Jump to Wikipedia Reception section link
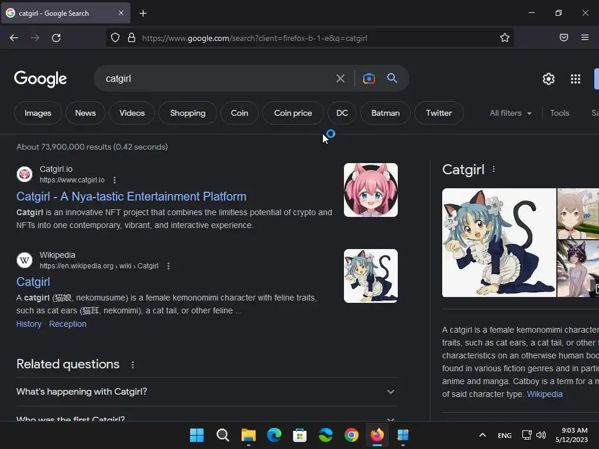599x449 pixels. 68,324
